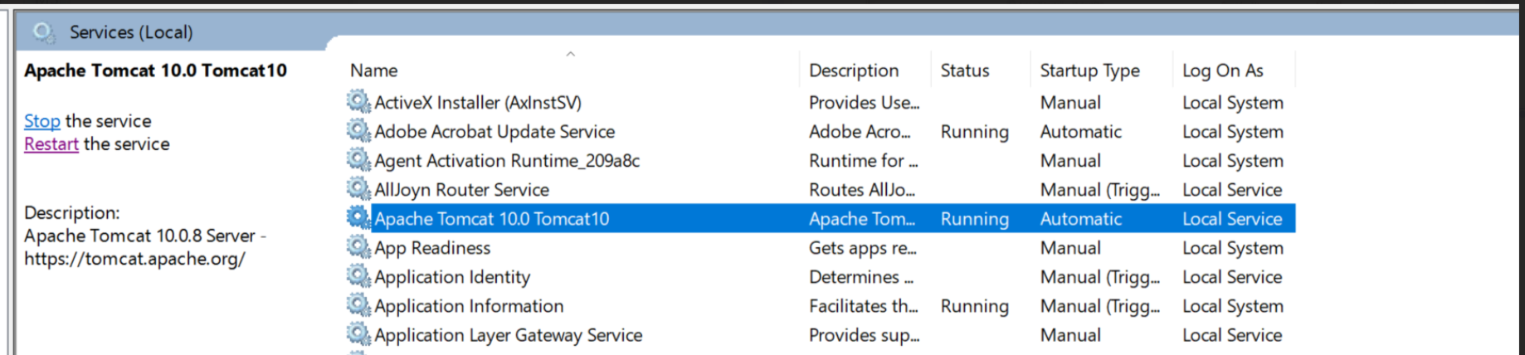Viewport: 1525px width, 355px height.
Task: Sort by the Status column header
Action: click(964, 71)
